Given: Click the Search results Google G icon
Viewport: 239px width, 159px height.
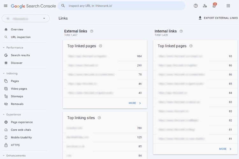Looking at the screenshot, I should click(6, 55).
